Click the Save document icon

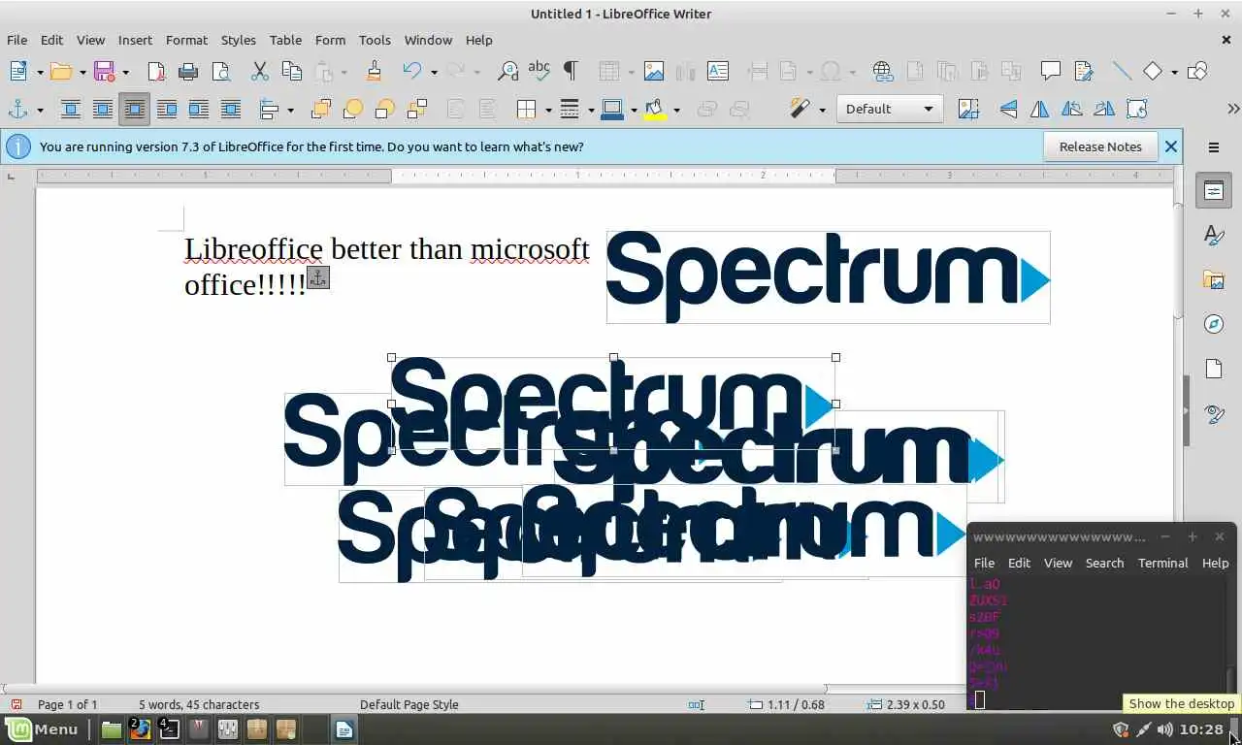tap(104, 71)
